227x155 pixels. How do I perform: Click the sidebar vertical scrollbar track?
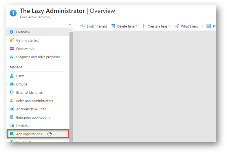[x=71, y=87]
